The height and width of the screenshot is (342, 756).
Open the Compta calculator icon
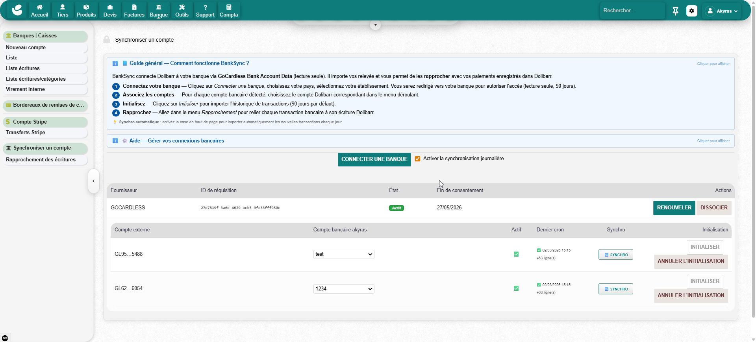pos(228,7)
